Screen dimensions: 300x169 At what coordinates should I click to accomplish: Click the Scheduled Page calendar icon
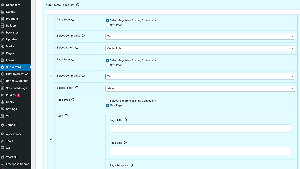coord(2,88)
